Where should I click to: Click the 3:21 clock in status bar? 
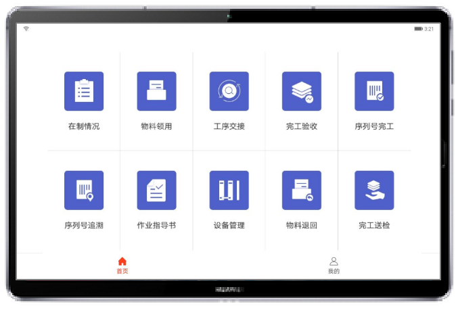[429, 29]
